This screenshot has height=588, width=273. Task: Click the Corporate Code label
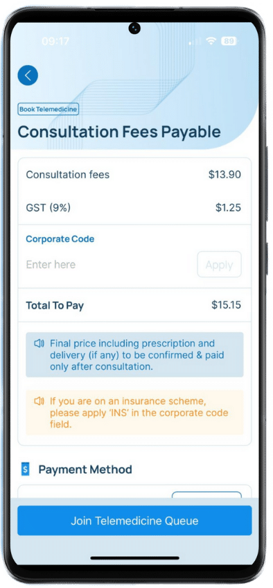tap(60, 239)
